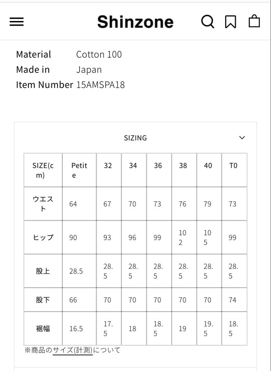Collapse the SIZING section chevron

coord(242,138)
